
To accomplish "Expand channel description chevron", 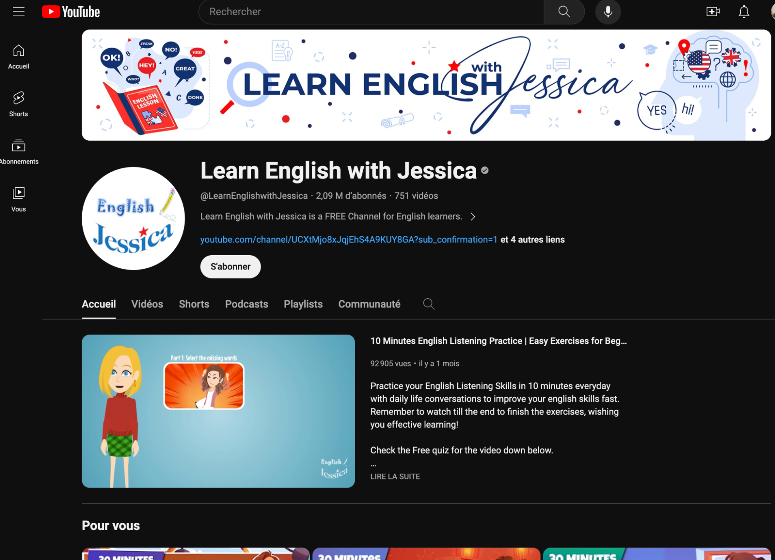I will pos(473,216).
